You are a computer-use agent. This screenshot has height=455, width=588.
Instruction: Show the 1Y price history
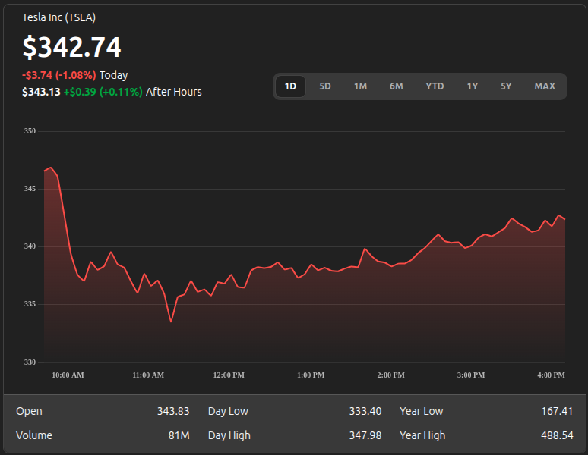point(472,86)
